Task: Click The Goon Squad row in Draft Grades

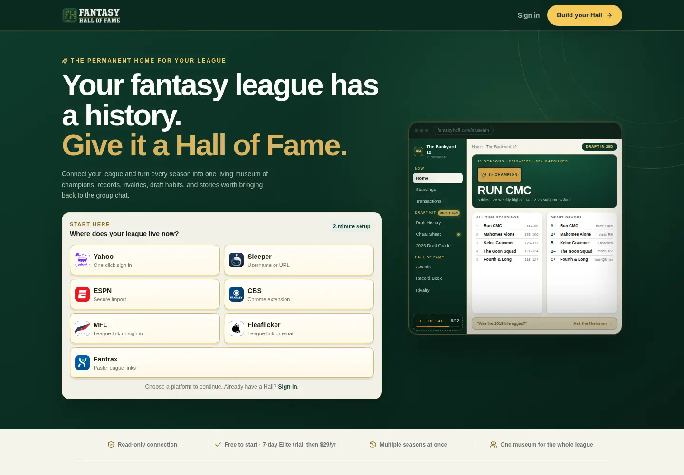Action: pos(581,251)
